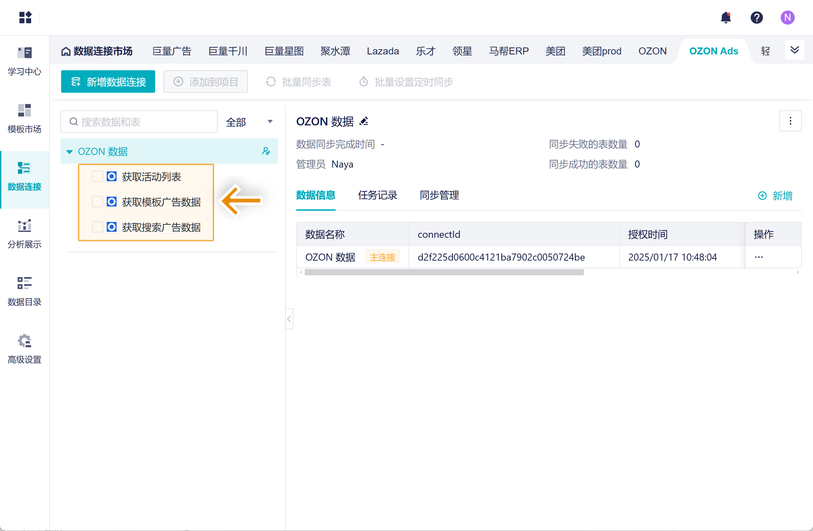Open the vertical three-dot more menu
This screenshot has height=531, width=813.
[790, 121]
